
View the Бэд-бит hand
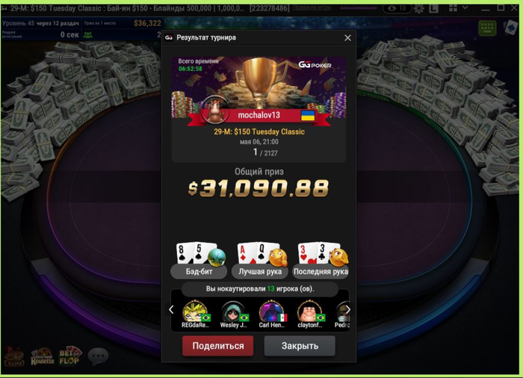[199, 260]
